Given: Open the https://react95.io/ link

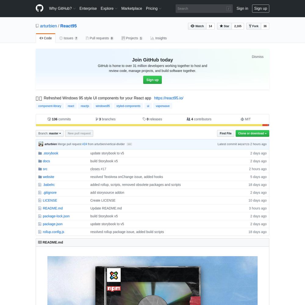Looking at the screenshot, I should tap(169, 98).
